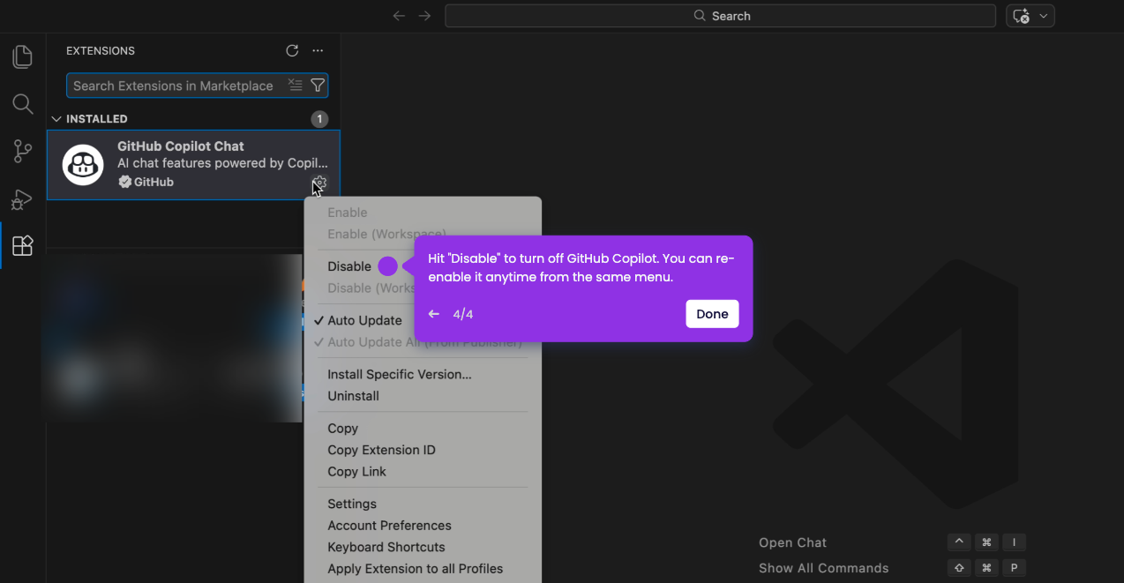Select Uninstall from the context menu

(354, 396)
